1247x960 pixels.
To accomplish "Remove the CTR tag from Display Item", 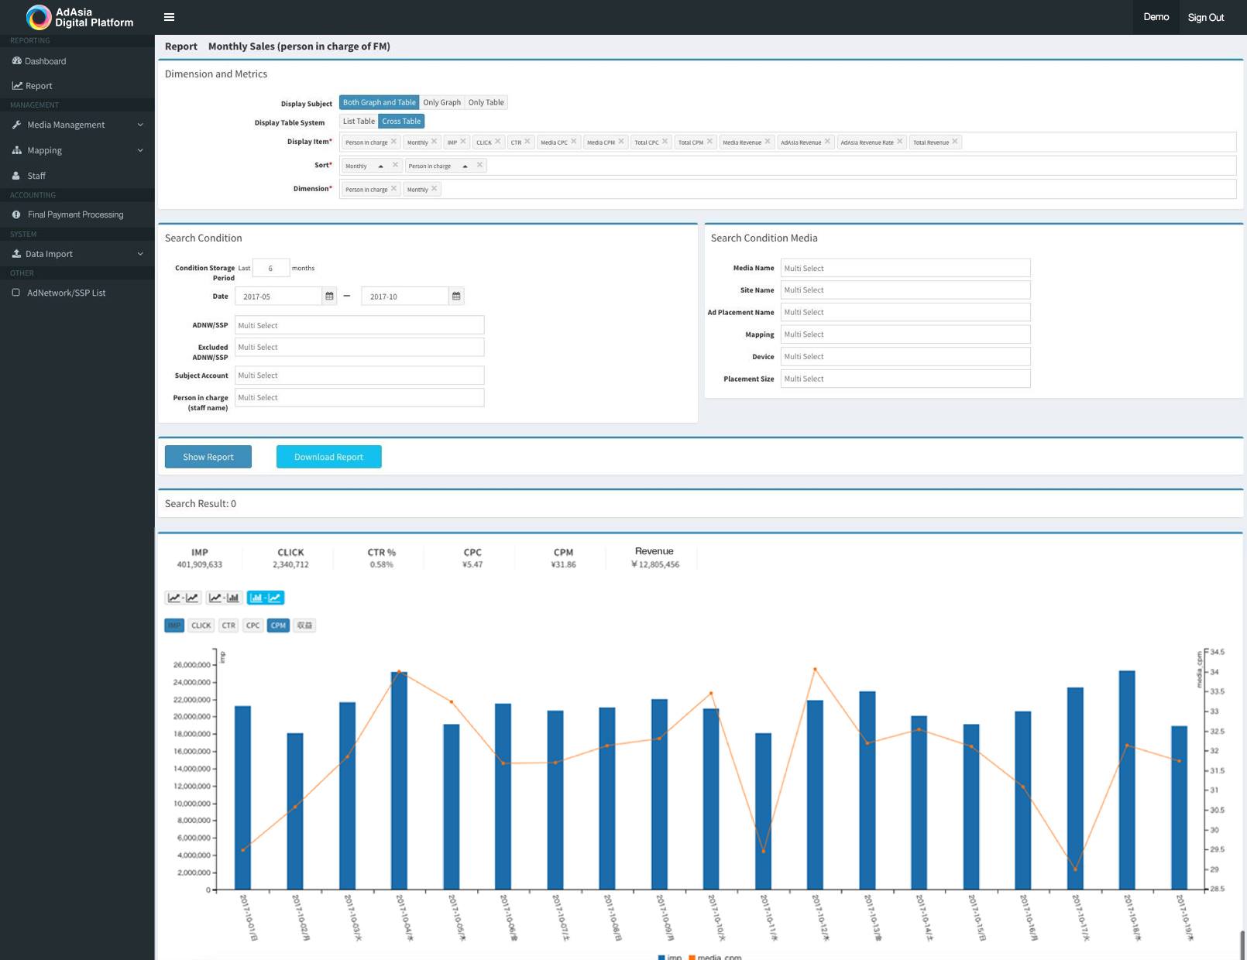I will tap(527, 142).
